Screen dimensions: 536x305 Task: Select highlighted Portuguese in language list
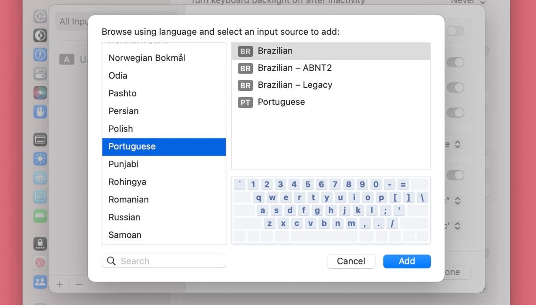(x=164, y=147)
